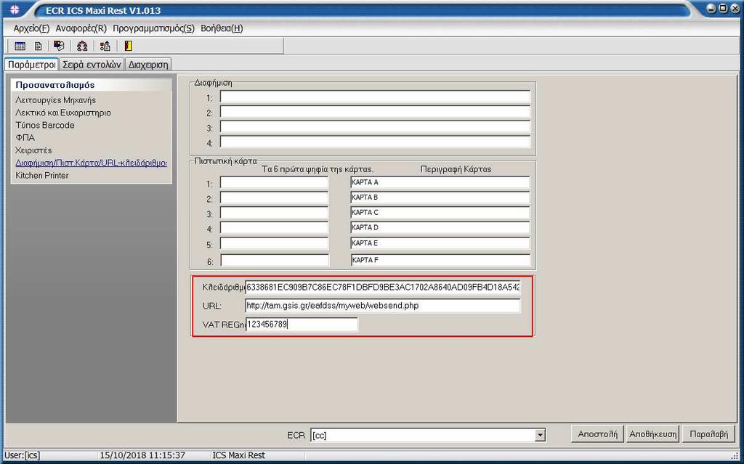The width and height of the screenshot is (744, 464).
Task: Switch to the Διαχειριση tab
Action: click(x=148, y=64)
